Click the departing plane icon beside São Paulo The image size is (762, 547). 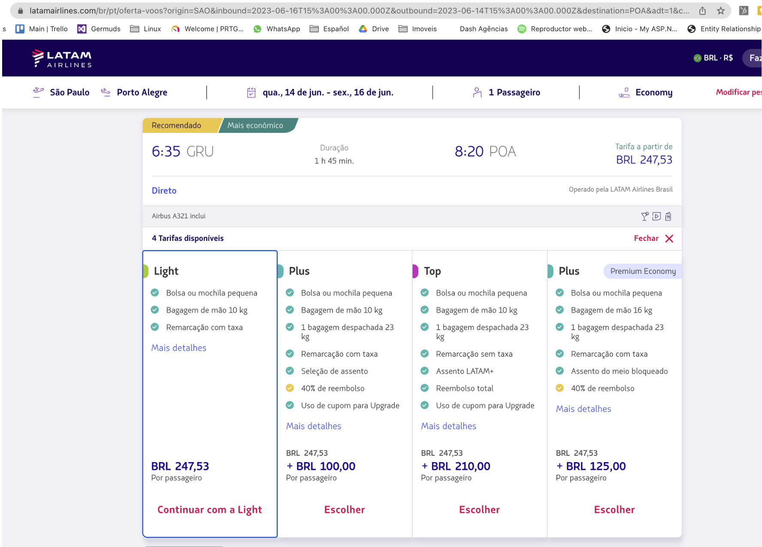[39, 92]
